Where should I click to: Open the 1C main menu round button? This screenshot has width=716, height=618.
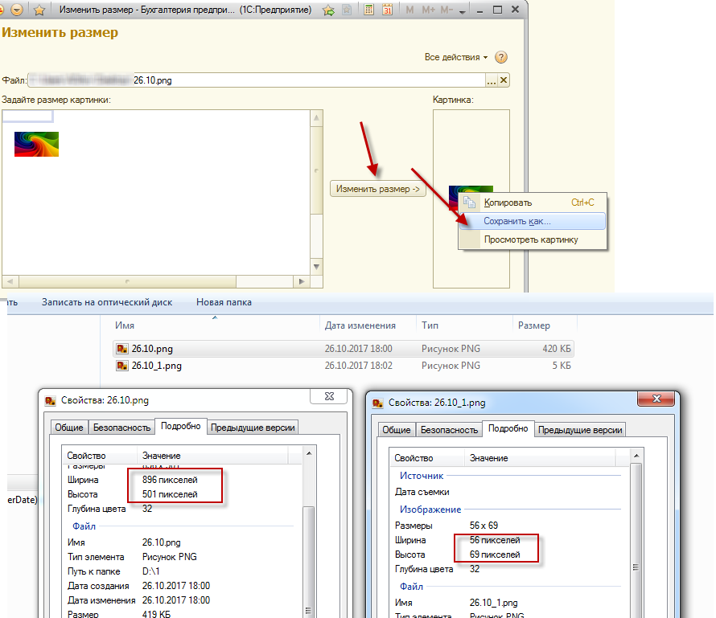coord(16,10)
